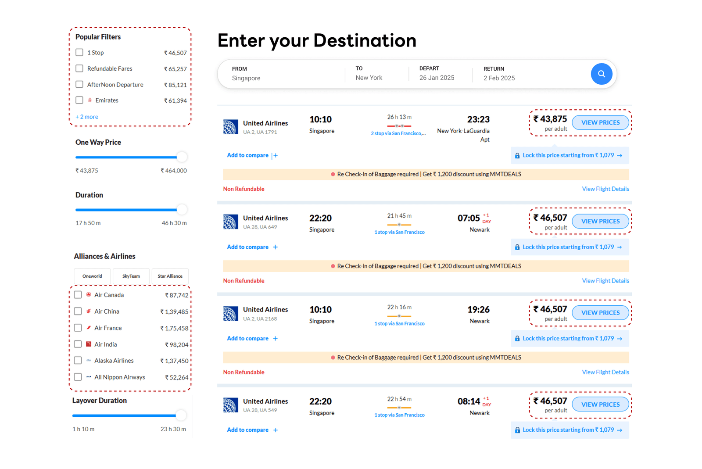Click the lock icon beside price lock offer
Viewport: 702px width, 469px height.
coord(517,155)
